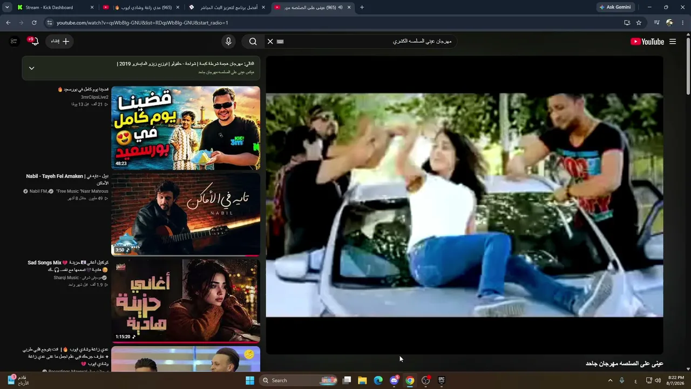Open the Chrome tab search dropdown
This screenshot has width=691, height=389.
pyautogui.click(x=7, y=8)
